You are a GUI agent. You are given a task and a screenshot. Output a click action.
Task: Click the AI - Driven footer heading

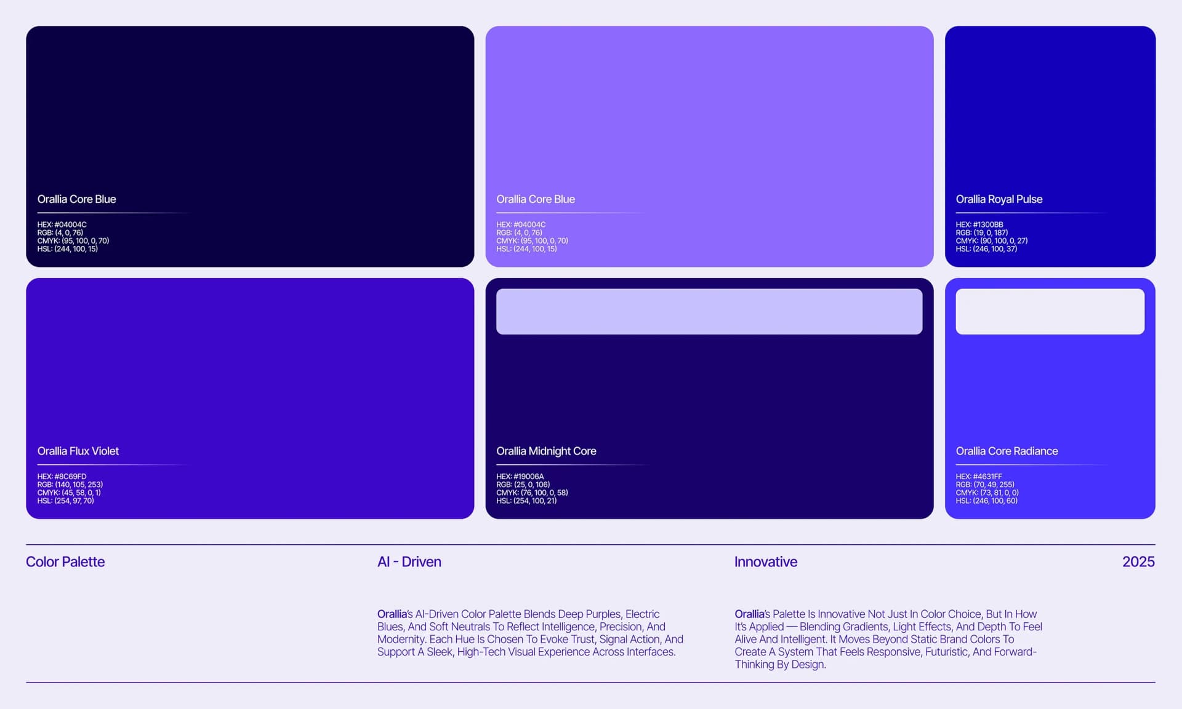pos(409,561)
